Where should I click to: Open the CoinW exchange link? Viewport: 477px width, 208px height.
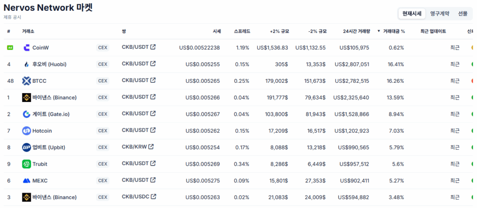(x=41, y=47)
